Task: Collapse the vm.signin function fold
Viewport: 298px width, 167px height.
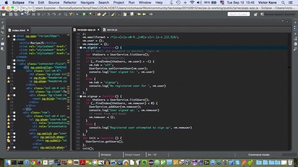Action: (x=81, y=48)
